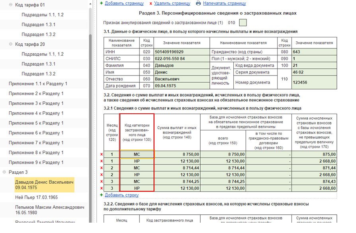Delete the first month 1 МС row via red X
Viewport: 356px width, 233px height.
pos(102,154)
